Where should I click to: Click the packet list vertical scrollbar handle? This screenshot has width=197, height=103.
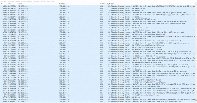tap(196, 101)
